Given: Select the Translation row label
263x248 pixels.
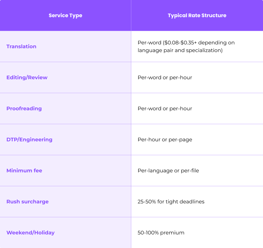Looking at the screenshot, I should click(x=21, y=46).
